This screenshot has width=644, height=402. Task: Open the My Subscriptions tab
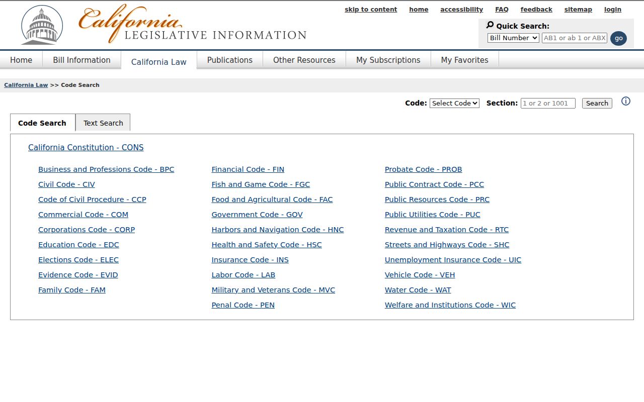(x=388, y=60)
